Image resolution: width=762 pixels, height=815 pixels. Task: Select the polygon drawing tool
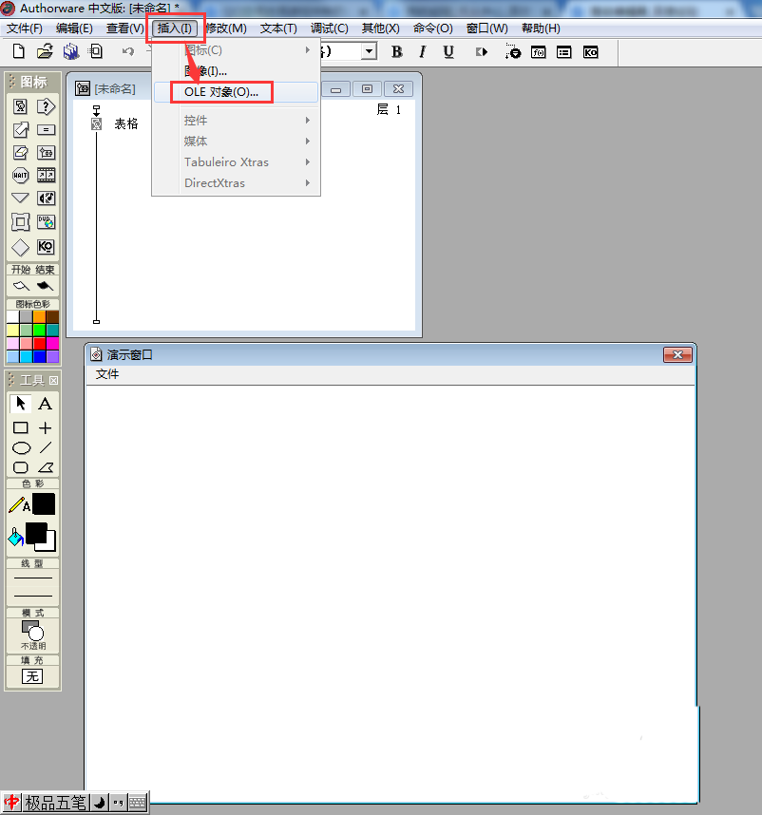46,467
